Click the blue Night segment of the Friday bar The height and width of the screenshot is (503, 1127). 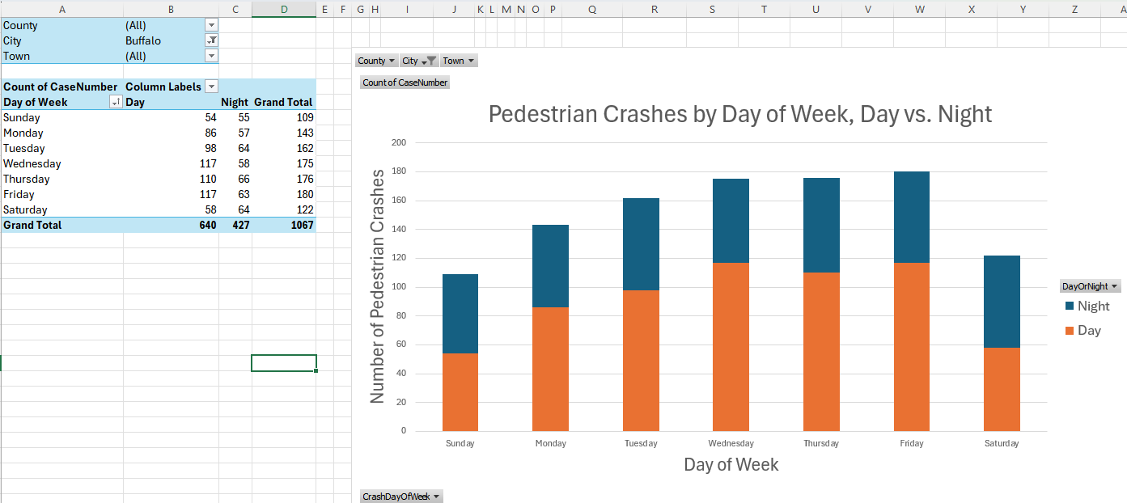pos(911,217)
